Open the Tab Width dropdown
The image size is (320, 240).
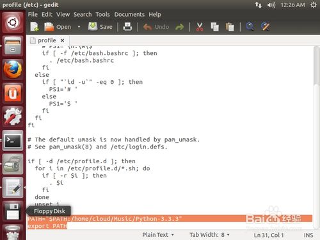209,235
